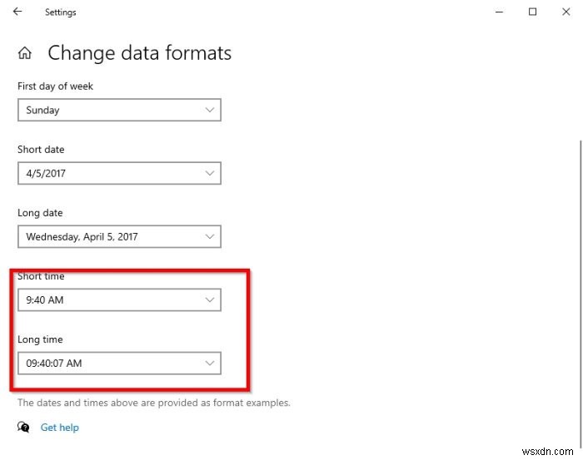Go back using the back arrow
Image resolution: width=583 pixels, height=460 pixels.
tap(18, 12)
